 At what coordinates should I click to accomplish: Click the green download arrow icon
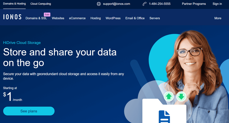181,96
